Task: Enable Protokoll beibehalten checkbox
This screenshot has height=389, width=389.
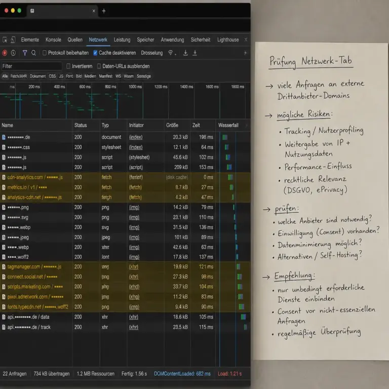Action: [x=45, y=53]
